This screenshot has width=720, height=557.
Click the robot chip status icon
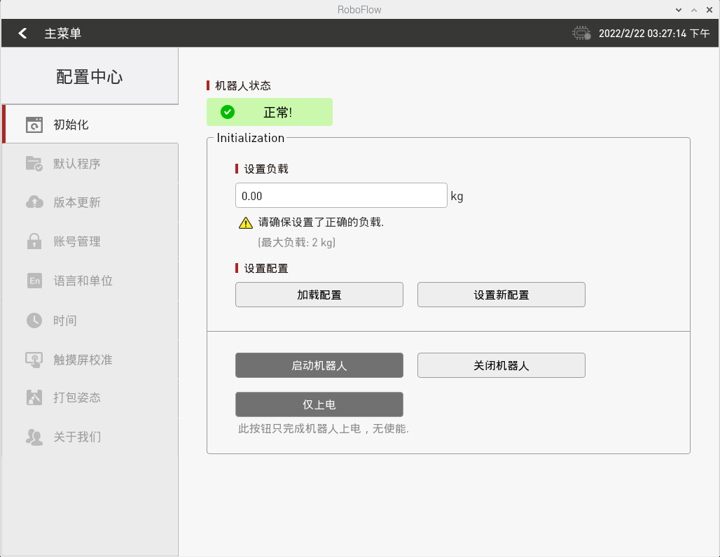[x=581, y=33]
